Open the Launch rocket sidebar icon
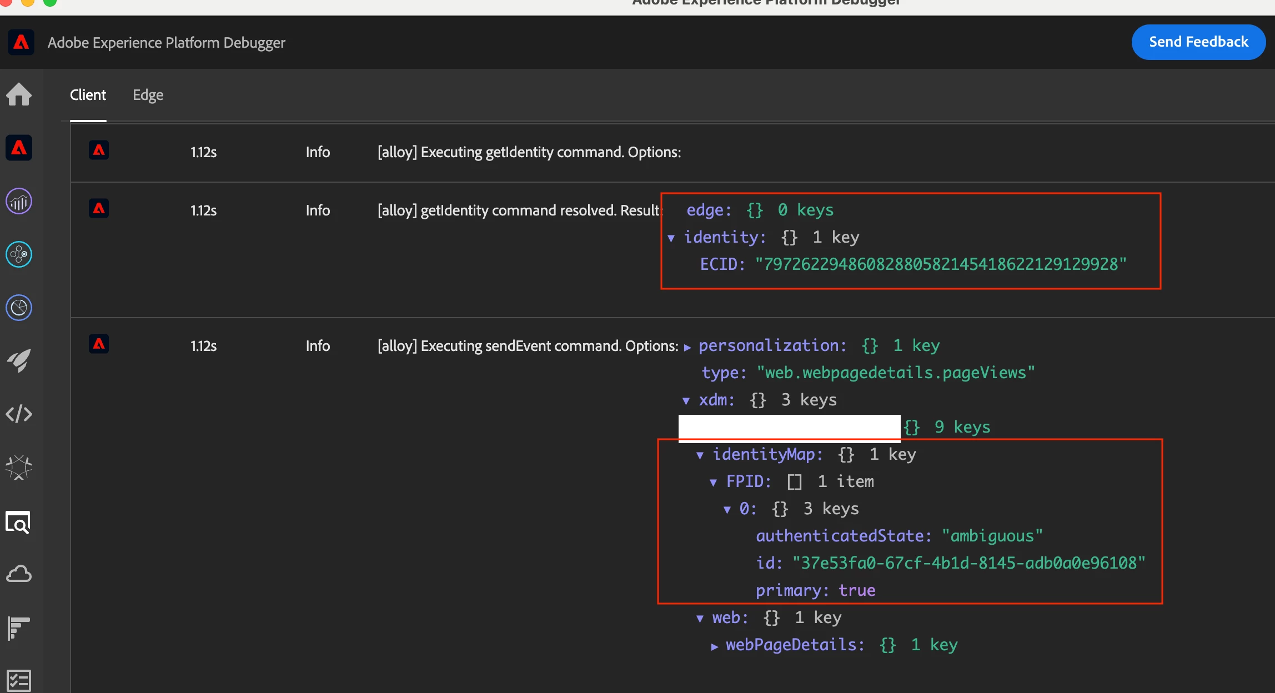Screen dimensions: 1275x693 tap(19, 361)
